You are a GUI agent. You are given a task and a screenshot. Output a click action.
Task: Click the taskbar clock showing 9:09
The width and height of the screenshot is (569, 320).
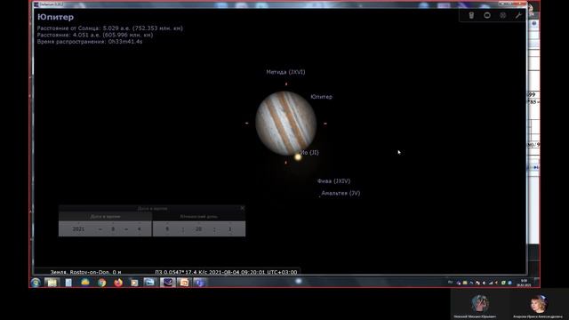pos(524,283)
